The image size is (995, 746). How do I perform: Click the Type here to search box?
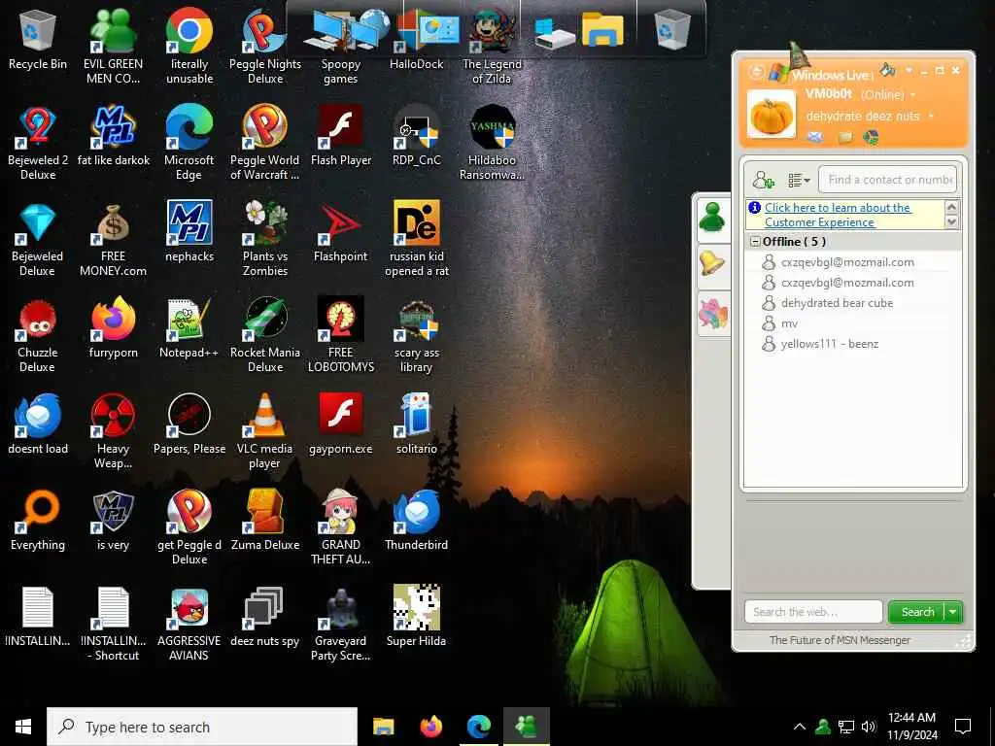202,727
